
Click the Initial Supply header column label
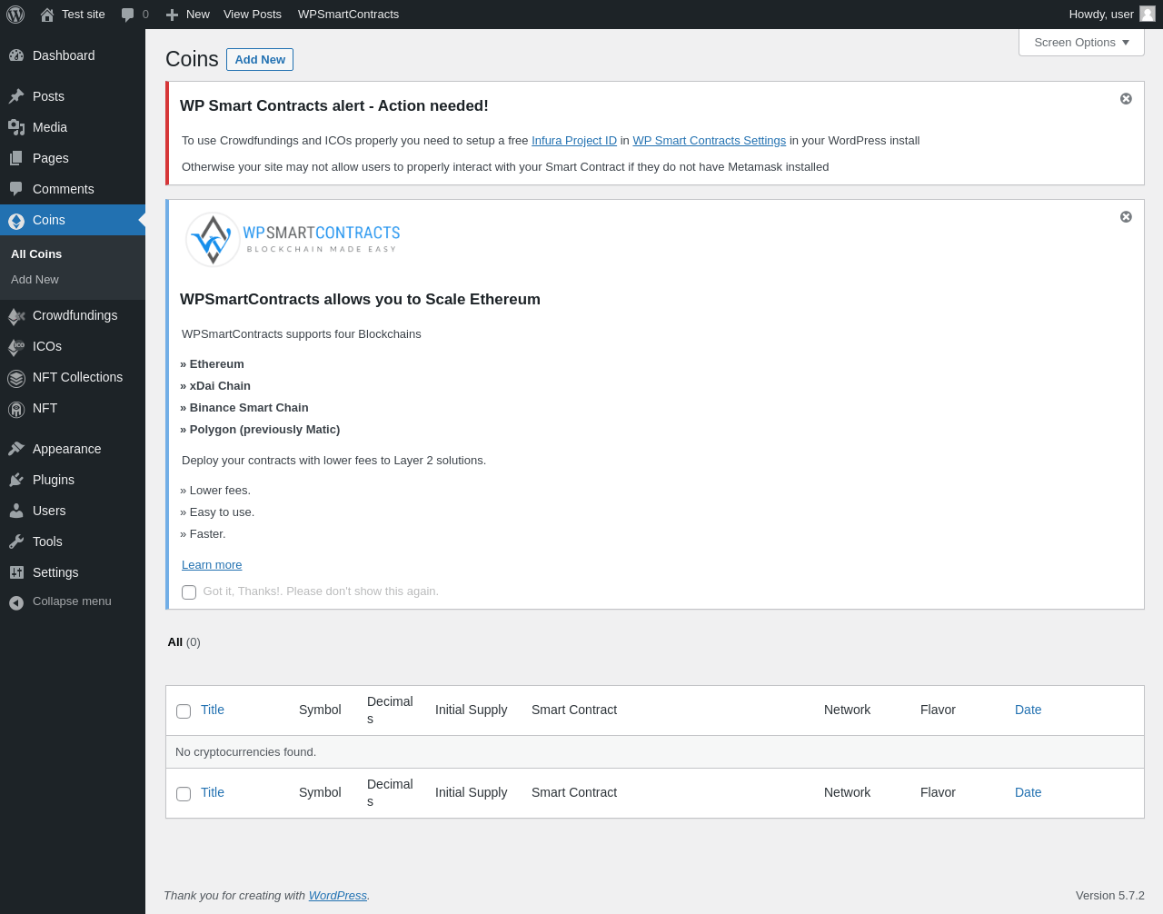[471, 710]
